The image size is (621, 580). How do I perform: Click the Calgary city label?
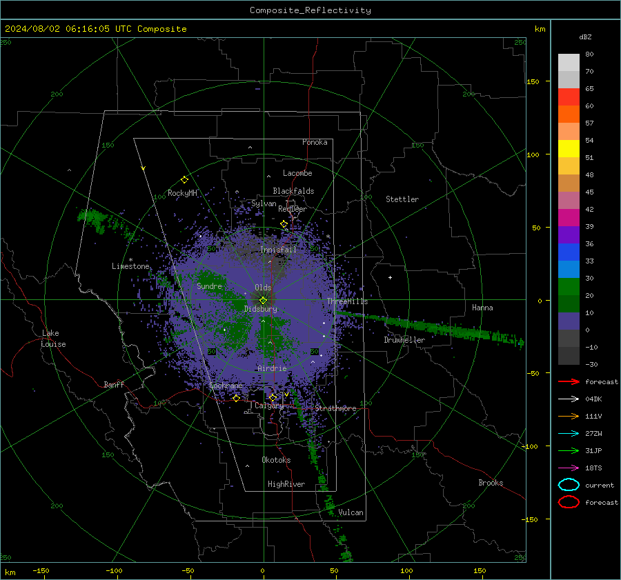(x=269, y=406)
